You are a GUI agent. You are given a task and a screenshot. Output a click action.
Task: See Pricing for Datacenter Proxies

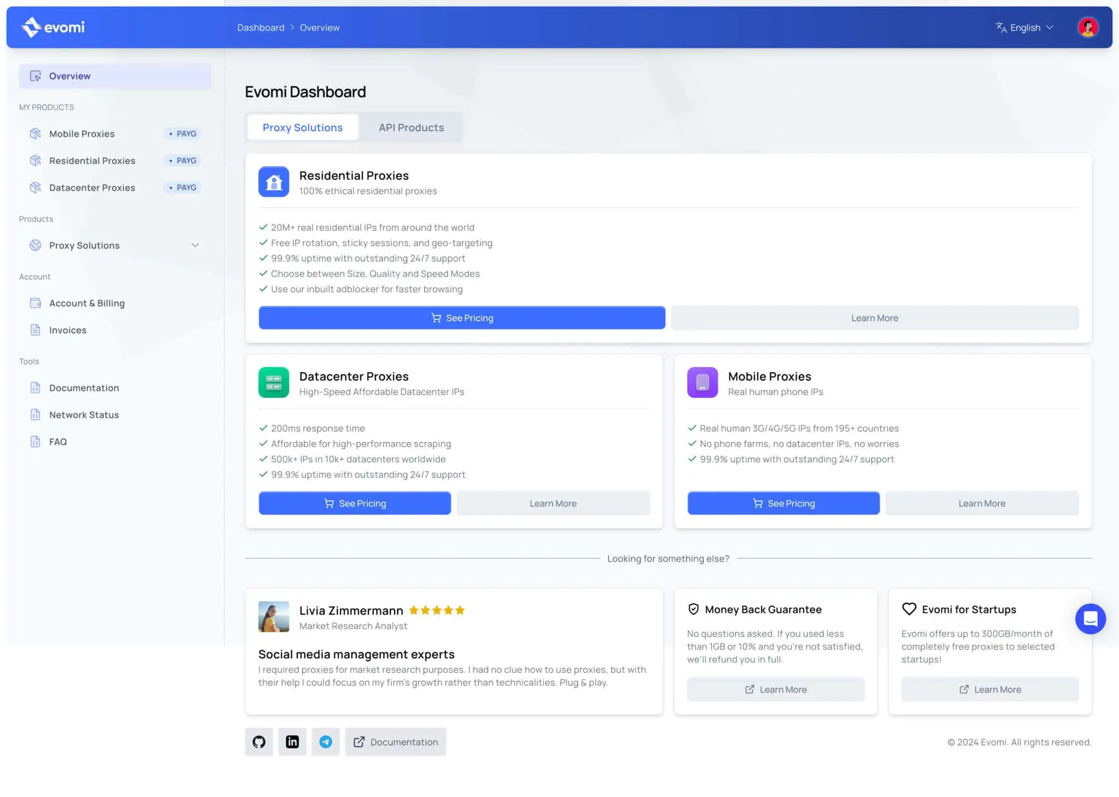click(355, 503)
